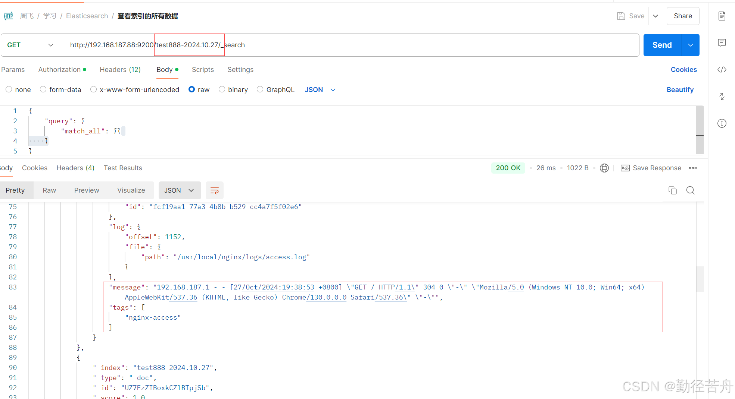Toggle line wrap icon in response
This screenshot has height=399, width=735.
click(x=215, y=190)
